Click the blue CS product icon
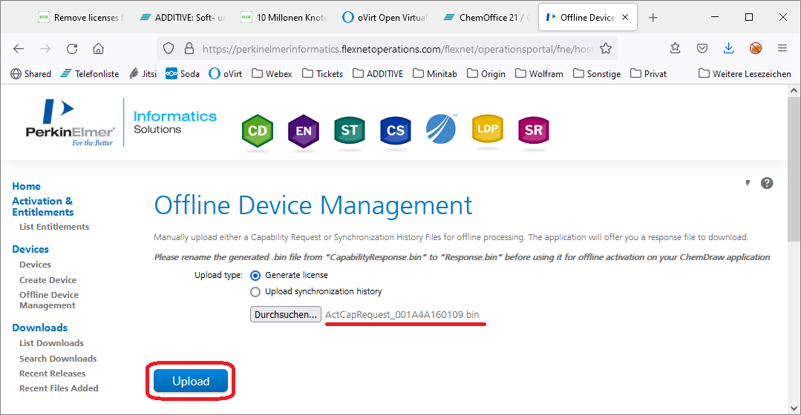Image resolution: width=801 pixels, height=415 pixels. click(396, 131)
